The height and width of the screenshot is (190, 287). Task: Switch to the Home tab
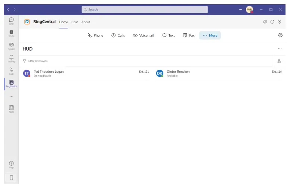(x=64, y=22)
